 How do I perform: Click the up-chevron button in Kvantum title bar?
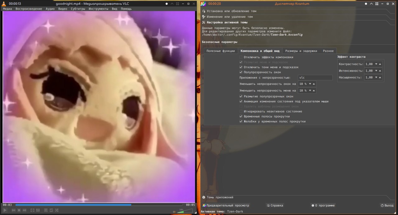[371, 4]
